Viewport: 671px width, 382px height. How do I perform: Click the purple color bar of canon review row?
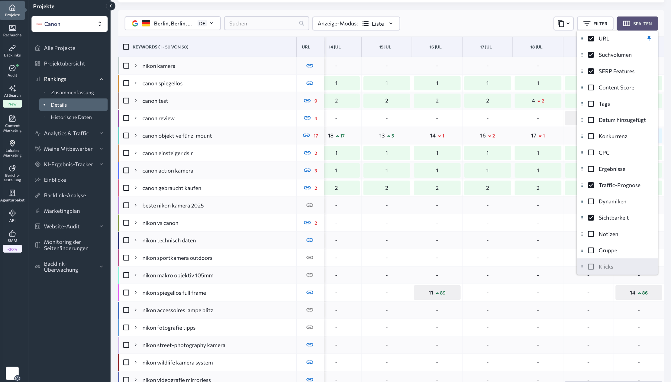119,118
